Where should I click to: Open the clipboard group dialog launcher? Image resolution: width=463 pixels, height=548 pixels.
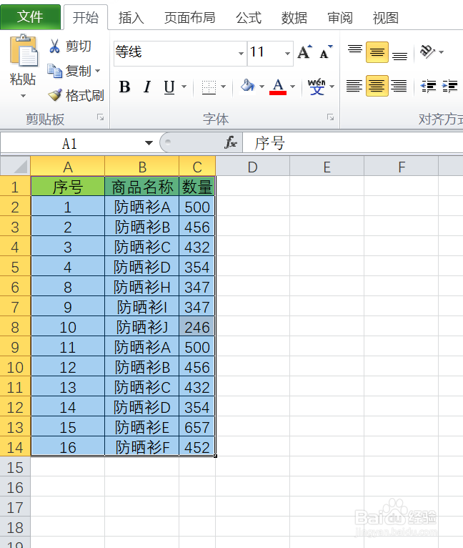(101, 117)
